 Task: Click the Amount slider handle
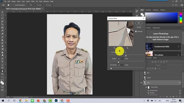click(x=126, y=56)
